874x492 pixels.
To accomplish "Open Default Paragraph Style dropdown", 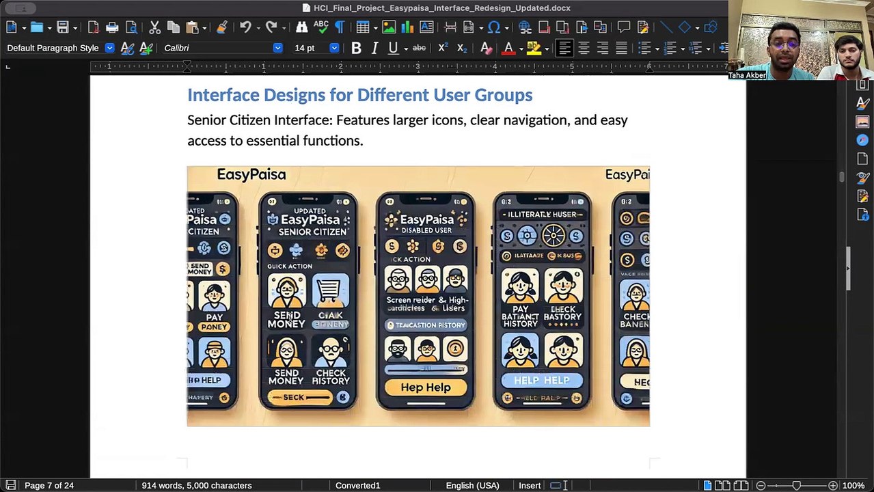I will 109,48.
